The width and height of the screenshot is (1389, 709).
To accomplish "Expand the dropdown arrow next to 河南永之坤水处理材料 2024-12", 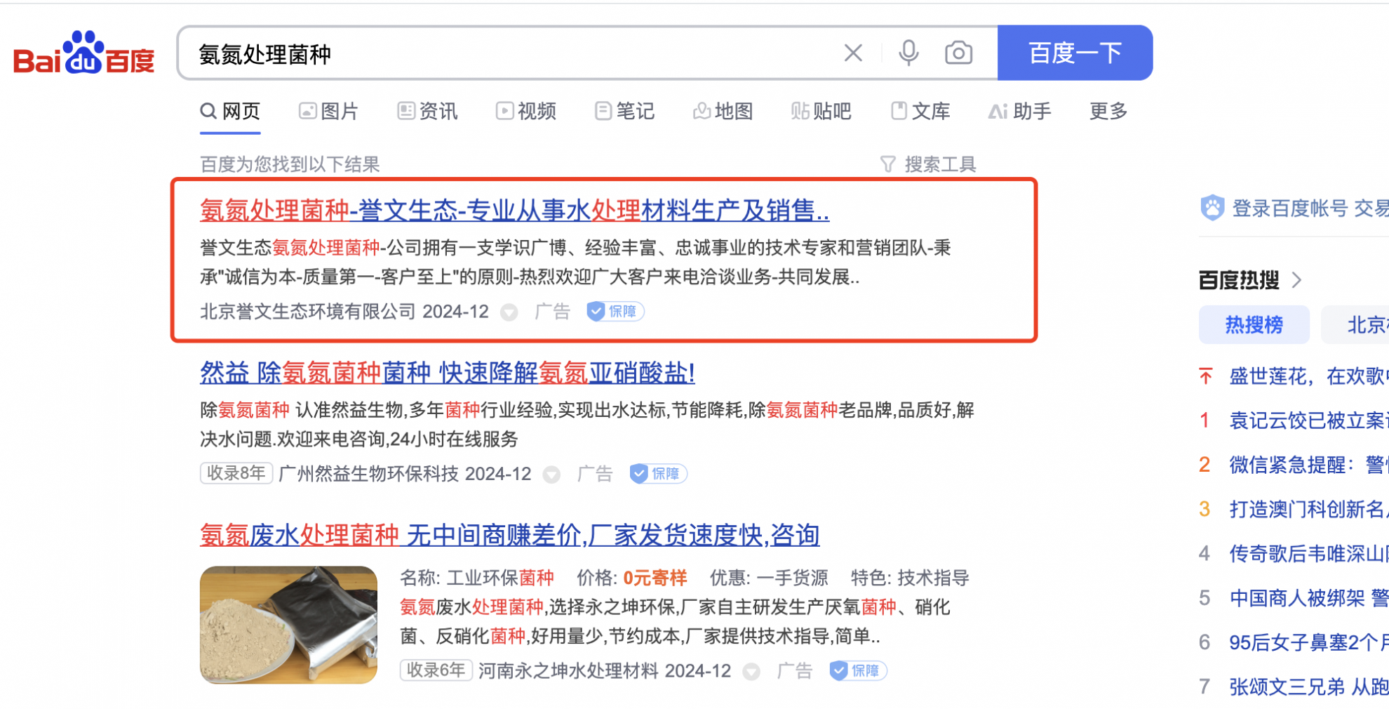I will pos(751,672).
